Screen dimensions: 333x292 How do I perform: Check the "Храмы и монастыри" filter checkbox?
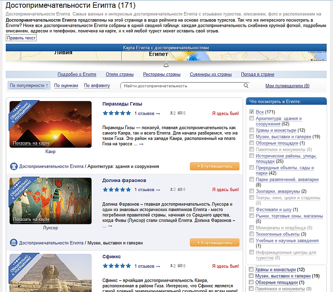[x=252, y=131]
